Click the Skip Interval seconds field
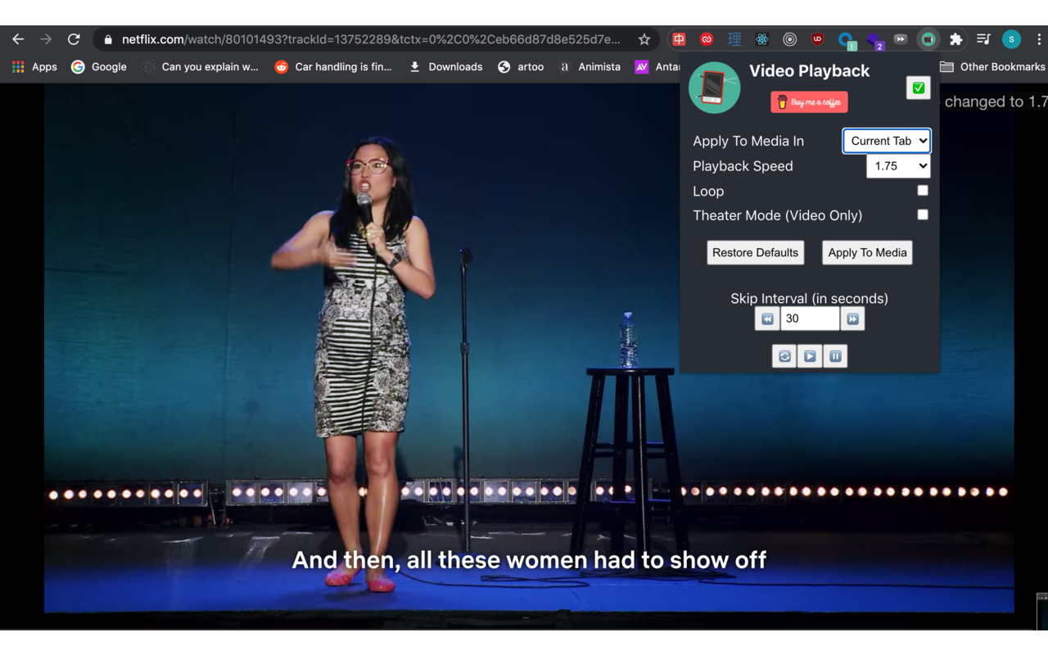 [810, 318]
